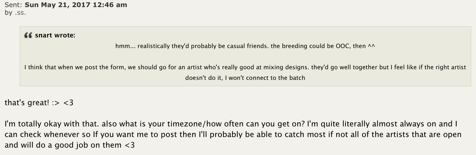This screenshot has width=476, height=155.
Task: Click the quotation mark icon beside snart
Action: pos(28,36)
